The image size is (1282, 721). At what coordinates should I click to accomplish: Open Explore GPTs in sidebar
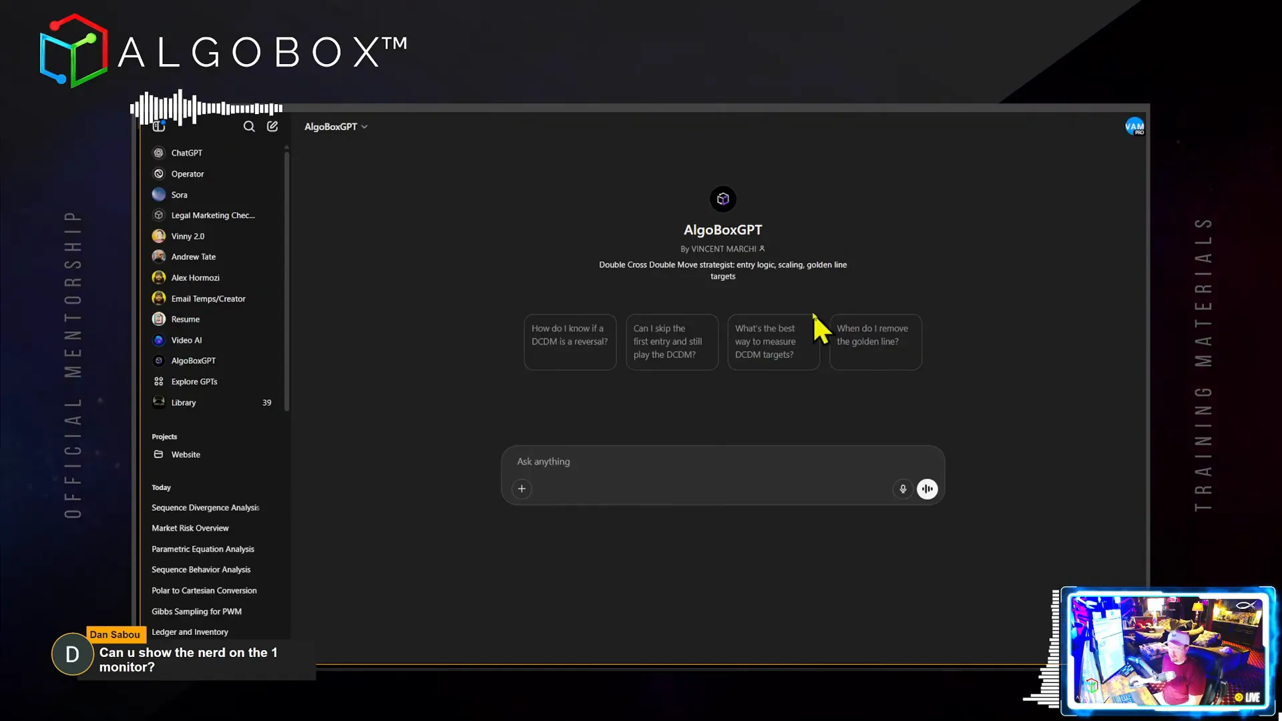tap(194, 381)
